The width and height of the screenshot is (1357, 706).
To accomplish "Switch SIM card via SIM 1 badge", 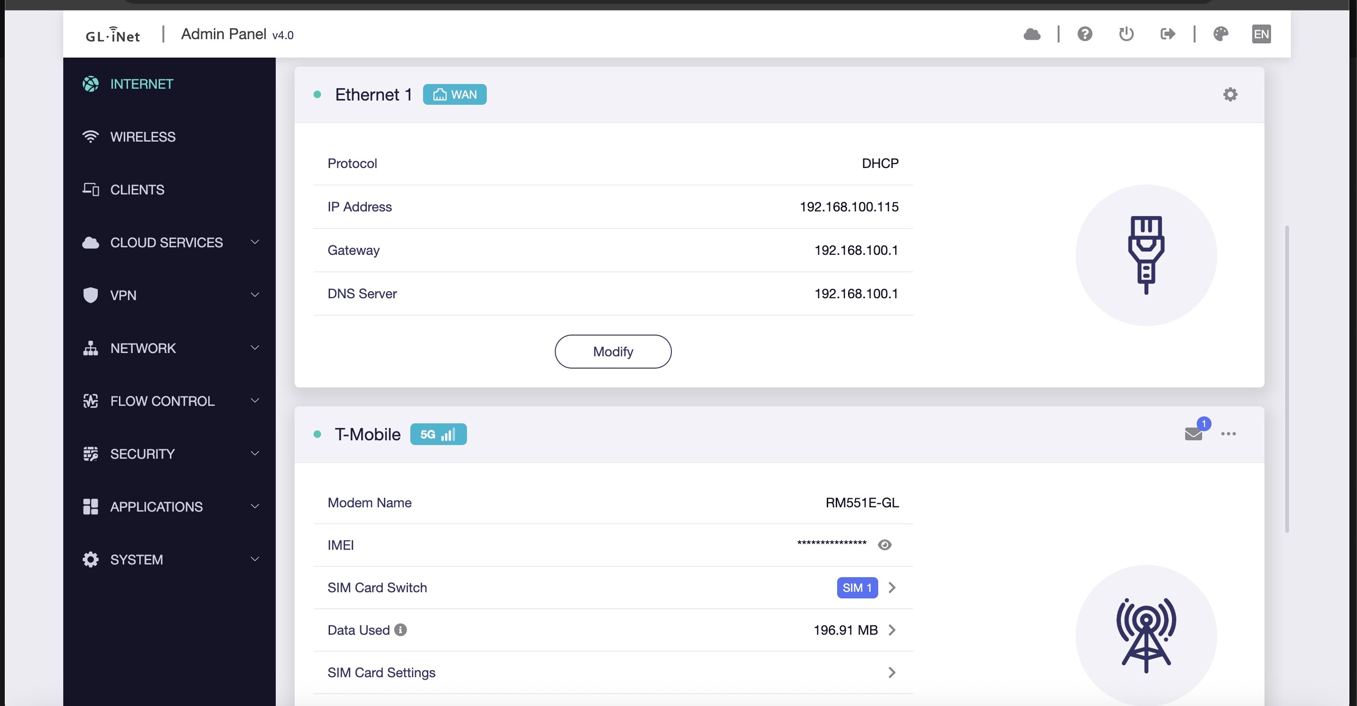I will tap(857, 588).
